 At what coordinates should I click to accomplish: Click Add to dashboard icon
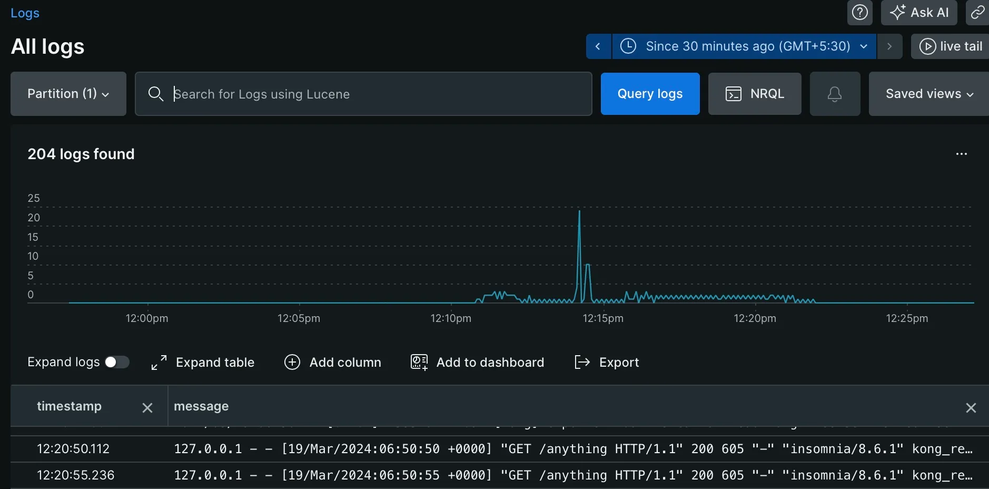pyautogui.click(x=419, y=363)
